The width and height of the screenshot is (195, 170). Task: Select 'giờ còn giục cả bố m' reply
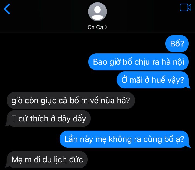point(71,100)
